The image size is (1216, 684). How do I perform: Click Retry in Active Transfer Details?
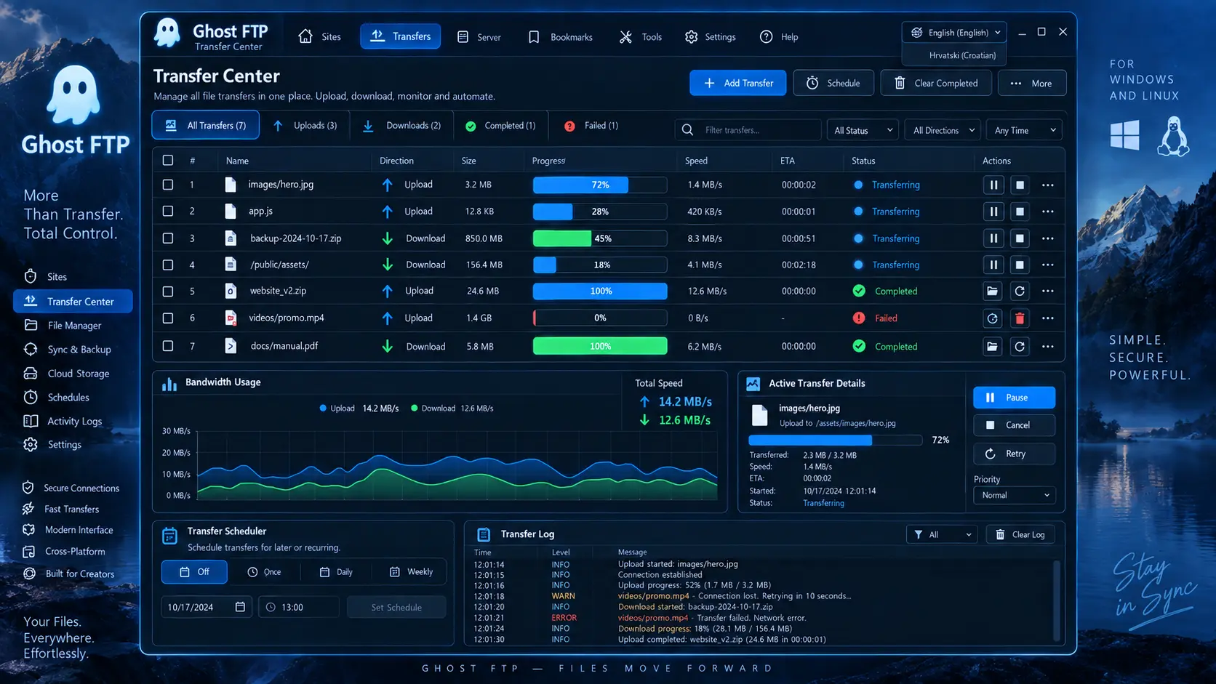point(1014,454)
